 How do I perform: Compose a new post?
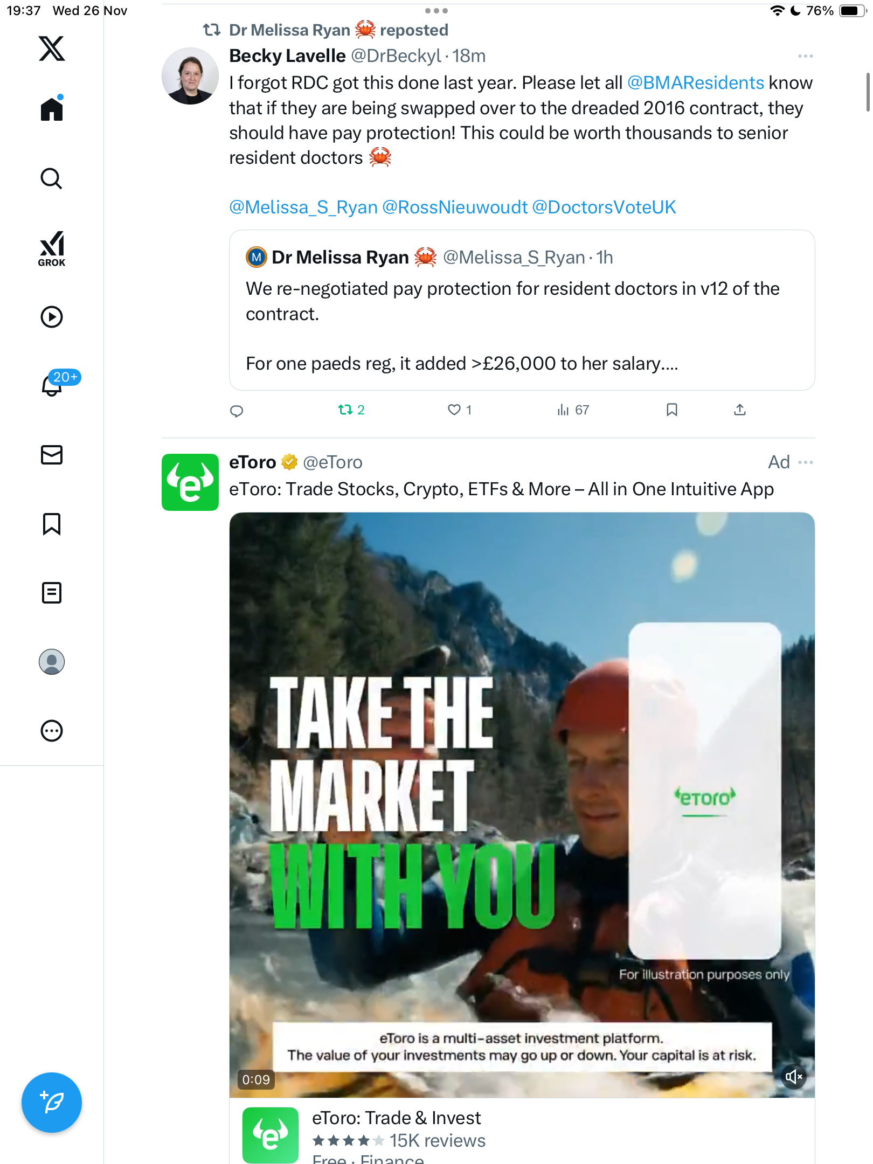point(52,1103)
